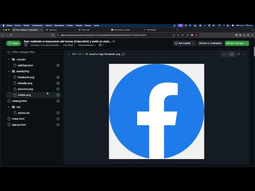This screenshot has height=191, width=255.
Task: Collapse the facebook.png file diff
Action: click(x=69, y=54)
